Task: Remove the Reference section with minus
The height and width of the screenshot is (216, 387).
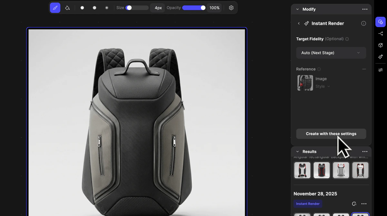Action: tap(364, 69)
